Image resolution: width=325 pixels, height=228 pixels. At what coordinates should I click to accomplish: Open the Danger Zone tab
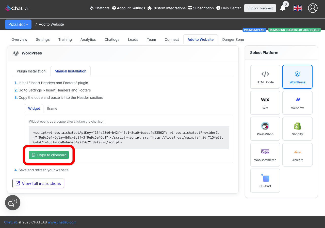coord(233,40)
